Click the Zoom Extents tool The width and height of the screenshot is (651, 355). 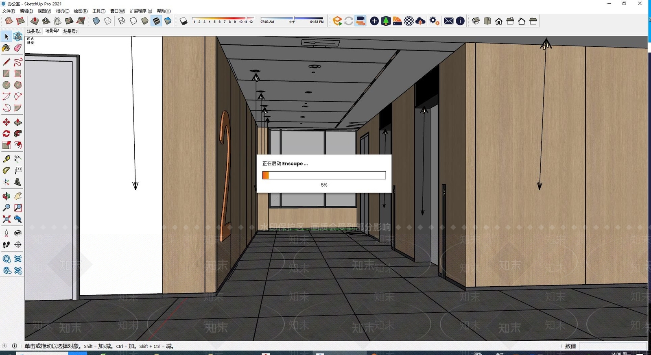click(7, 219)
